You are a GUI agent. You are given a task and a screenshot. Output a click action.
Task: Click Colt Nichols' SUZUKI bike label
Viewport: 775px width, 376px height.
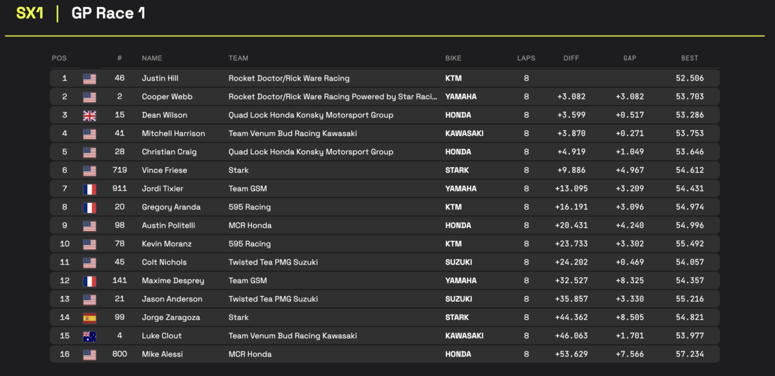459,262
